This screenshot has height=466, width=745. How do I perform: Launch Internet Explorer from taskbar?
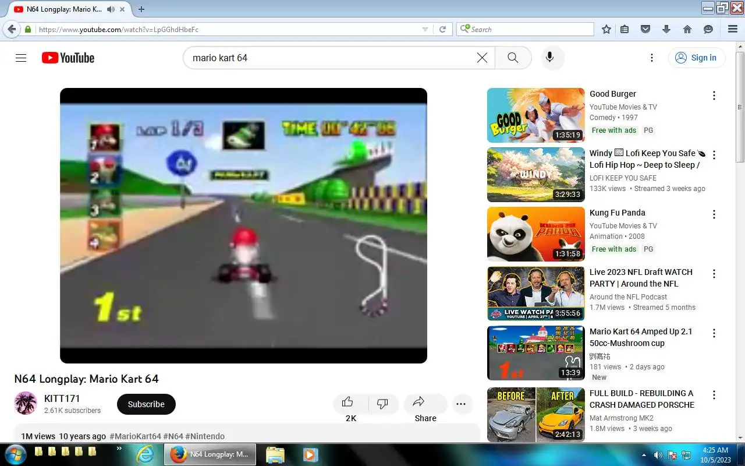(x=146, y=454)
